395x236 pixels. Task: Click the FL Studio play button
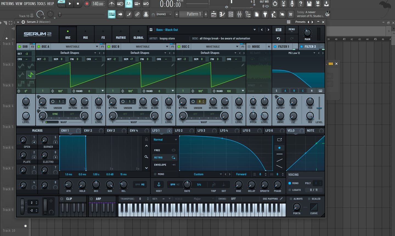pos(70,4)
